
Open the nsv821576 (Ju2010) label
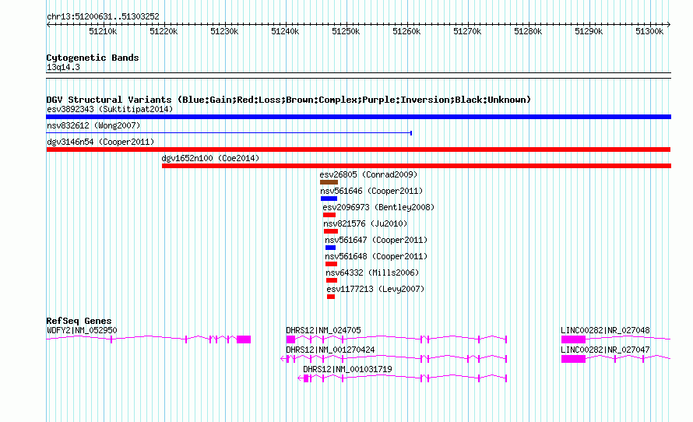coord(365,223)
